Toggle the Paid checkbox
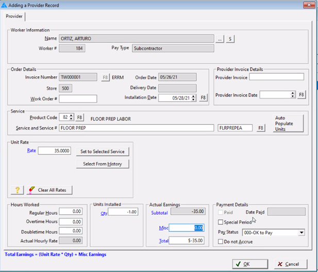Image resolution: width=318 pixels, height=272 pixels. [x=221, y=212]
